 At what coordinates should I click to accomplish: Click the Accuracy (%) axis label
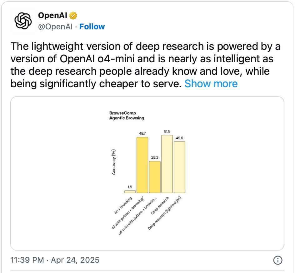[x=114, y=162]
